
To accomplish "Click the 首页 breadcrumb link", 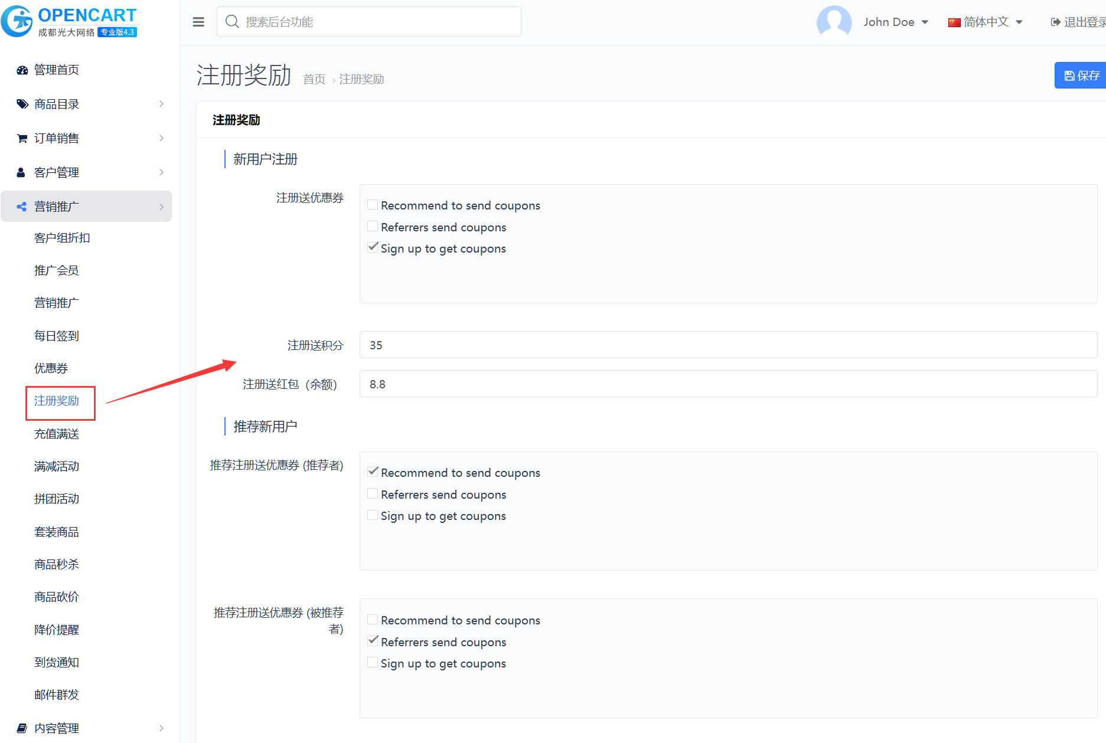I will (314, 79).
